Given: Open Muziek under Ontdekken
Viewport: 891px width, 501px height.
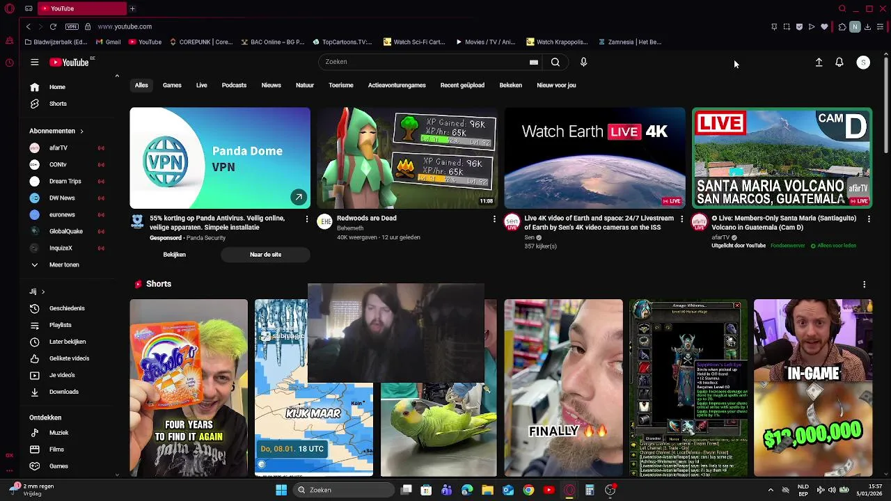Looking at the screenshot, I should pyautogui.click(x=58, y=433).
